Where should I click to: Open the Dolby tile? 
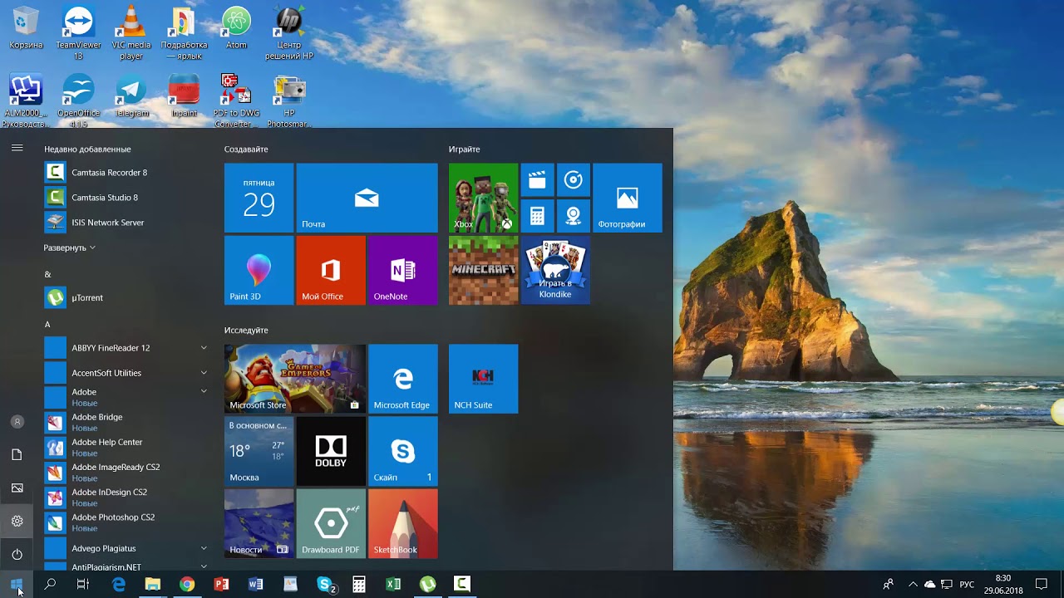331,451
